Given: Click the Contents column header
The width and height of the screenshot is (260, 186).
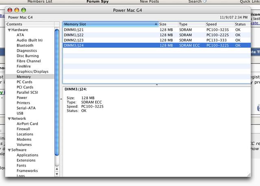Looking at the screenshot, I should (30, 24).
